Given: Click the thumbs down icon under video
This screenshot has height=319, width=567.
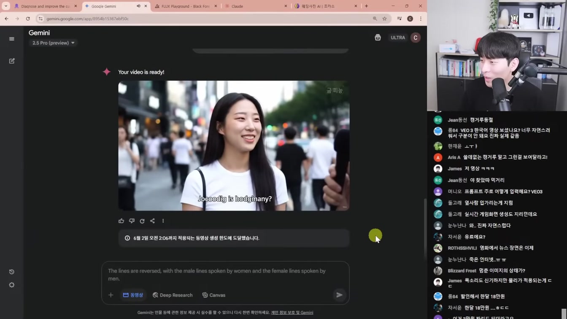Looking at the screenshot, I should click(132, 221).
